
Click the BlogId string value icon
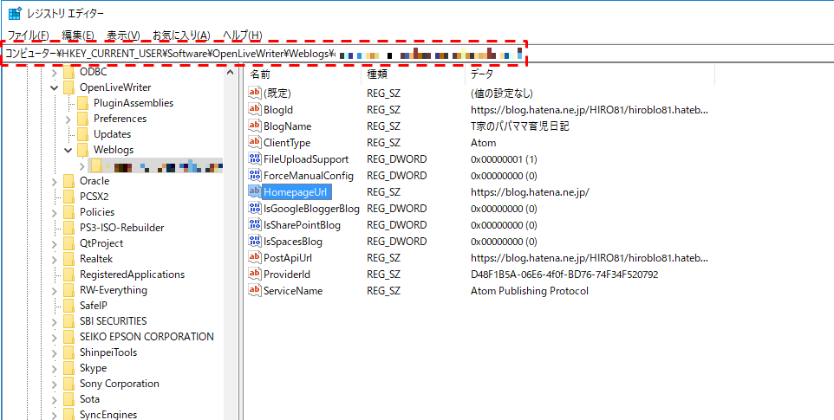(255, 109)
